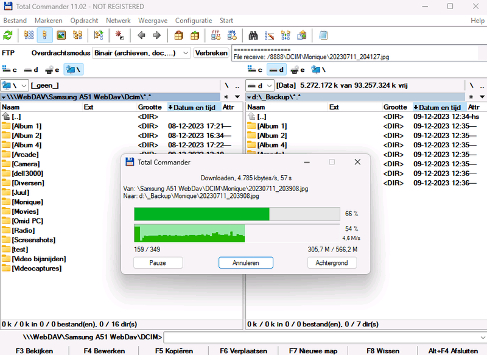Open the directory tree view icon

(x=77, y=35)
